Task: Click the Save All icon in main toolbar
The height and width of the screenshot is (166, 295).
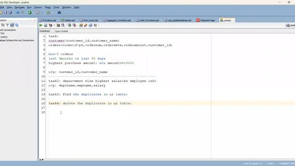Action: (10, 12)
